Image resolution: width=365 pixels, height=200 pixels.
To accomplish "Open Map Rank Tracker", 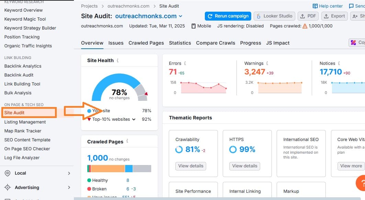I will pyautogui.click(x=23, y=131).
